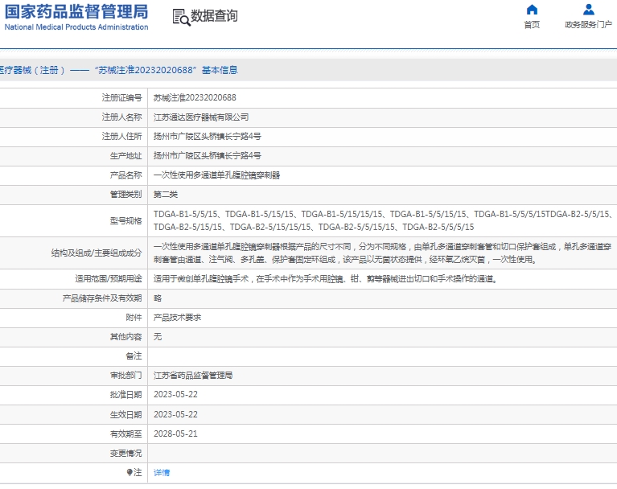617x489 pixels.
Task: Click the National Medical Products Administration text
Action: pyautogui.click(x=76, y=27)
